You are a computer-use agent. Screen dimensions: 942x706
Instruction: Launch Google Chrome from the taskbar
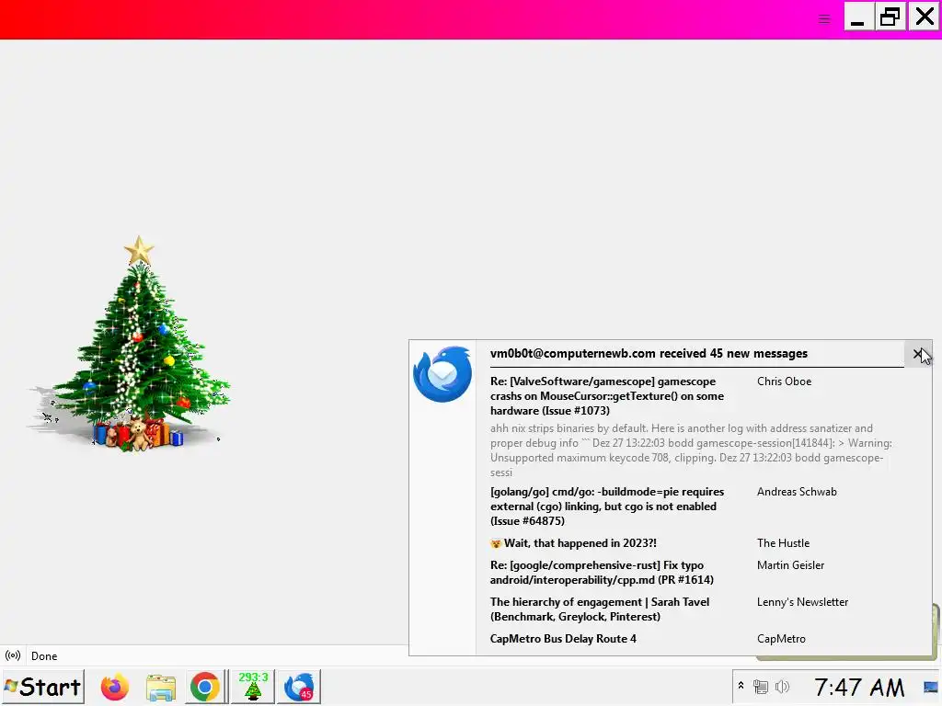[205, 688]
